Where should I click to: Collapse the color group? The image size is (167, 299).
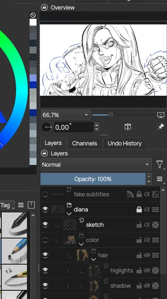point(81,244)
